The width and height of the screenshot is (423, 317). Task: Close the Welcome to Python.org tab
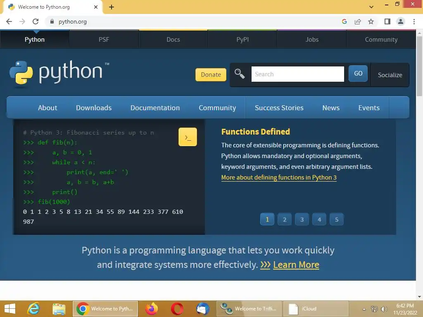pos(96,7)
